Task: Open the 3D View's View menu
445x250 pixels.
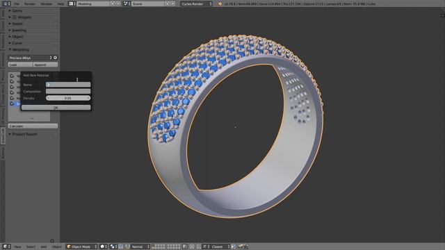Action: click(17, 247)
